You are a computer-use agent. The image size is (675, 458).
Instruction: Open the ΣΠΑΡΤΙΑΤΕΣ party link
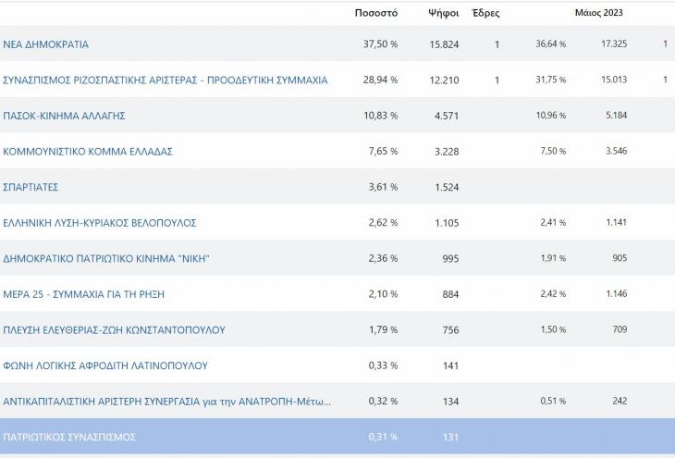click(x=31, y=188)
